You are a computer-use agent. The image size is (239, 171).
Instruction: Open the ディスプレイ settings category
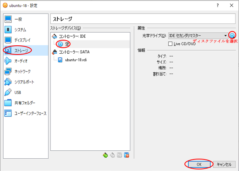click(26, 40)
